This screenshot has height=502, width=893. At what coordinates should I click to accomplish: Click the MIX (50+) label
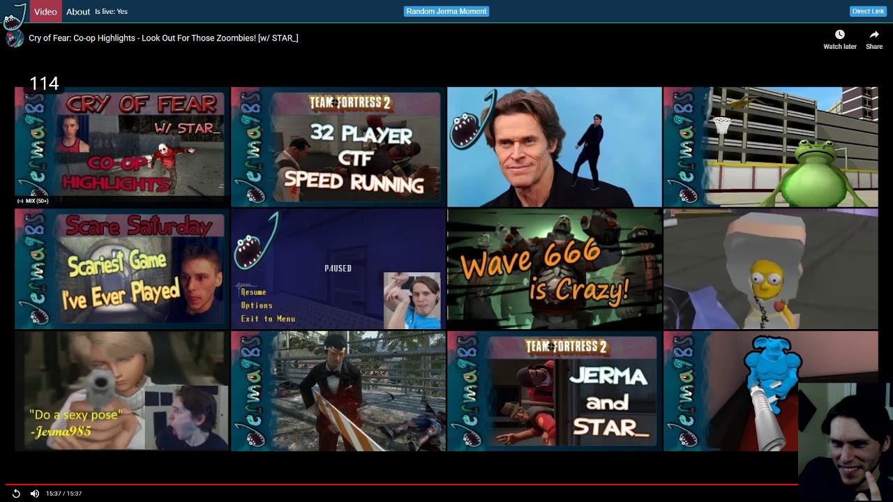tap(33, 201)
